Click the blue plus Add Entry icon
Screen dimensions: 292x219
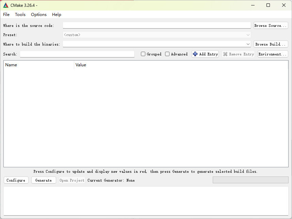point(195,54)
